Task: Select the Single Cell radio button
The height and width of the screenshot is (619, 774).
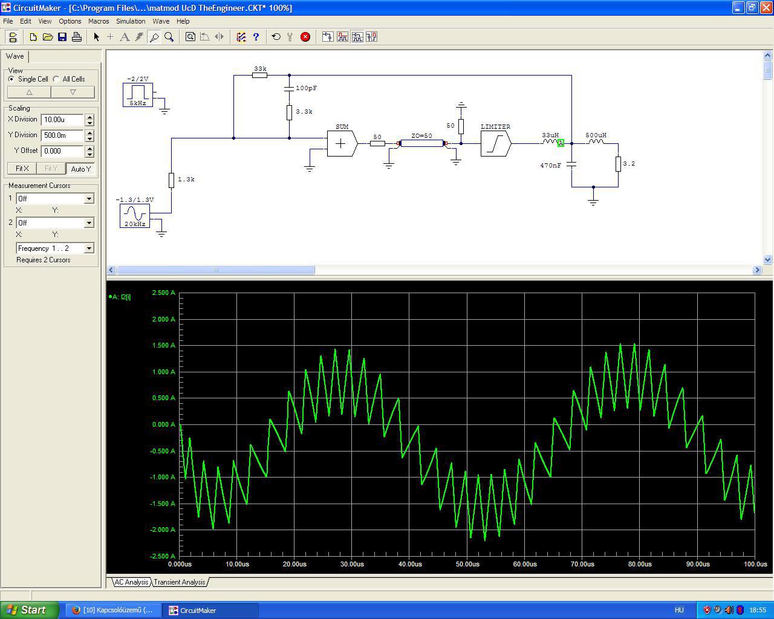Action: pyautogui.click(x=11, y=79)
